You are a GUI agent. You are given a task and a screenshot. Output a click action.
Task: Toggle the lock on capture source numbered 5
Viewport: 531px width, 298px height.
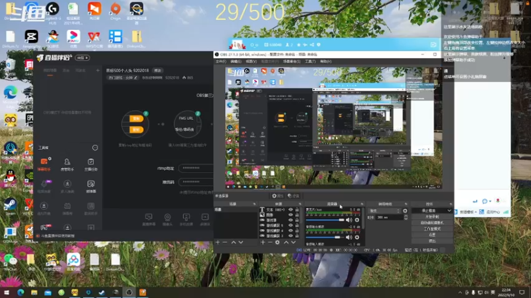297,225
